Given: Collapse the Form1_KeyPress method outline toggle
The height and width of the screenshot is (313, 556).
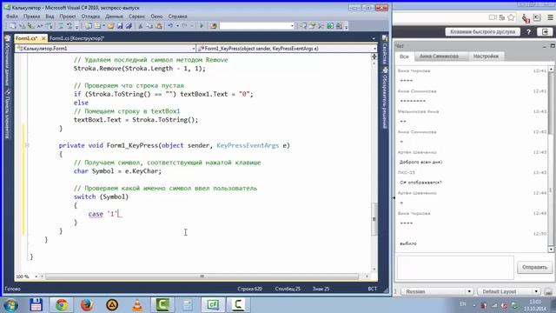Looking at the screenshot, I should (27, 145).
